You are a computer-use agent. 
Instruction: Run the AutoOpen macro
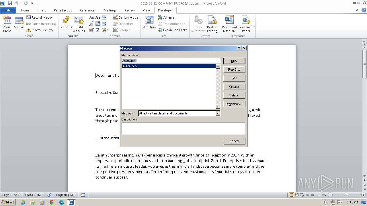pos(234,61)
